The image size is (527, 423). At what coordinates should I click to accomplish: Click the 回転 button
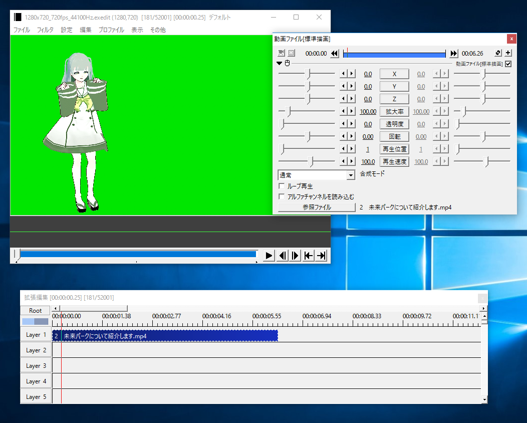(394, 136)
